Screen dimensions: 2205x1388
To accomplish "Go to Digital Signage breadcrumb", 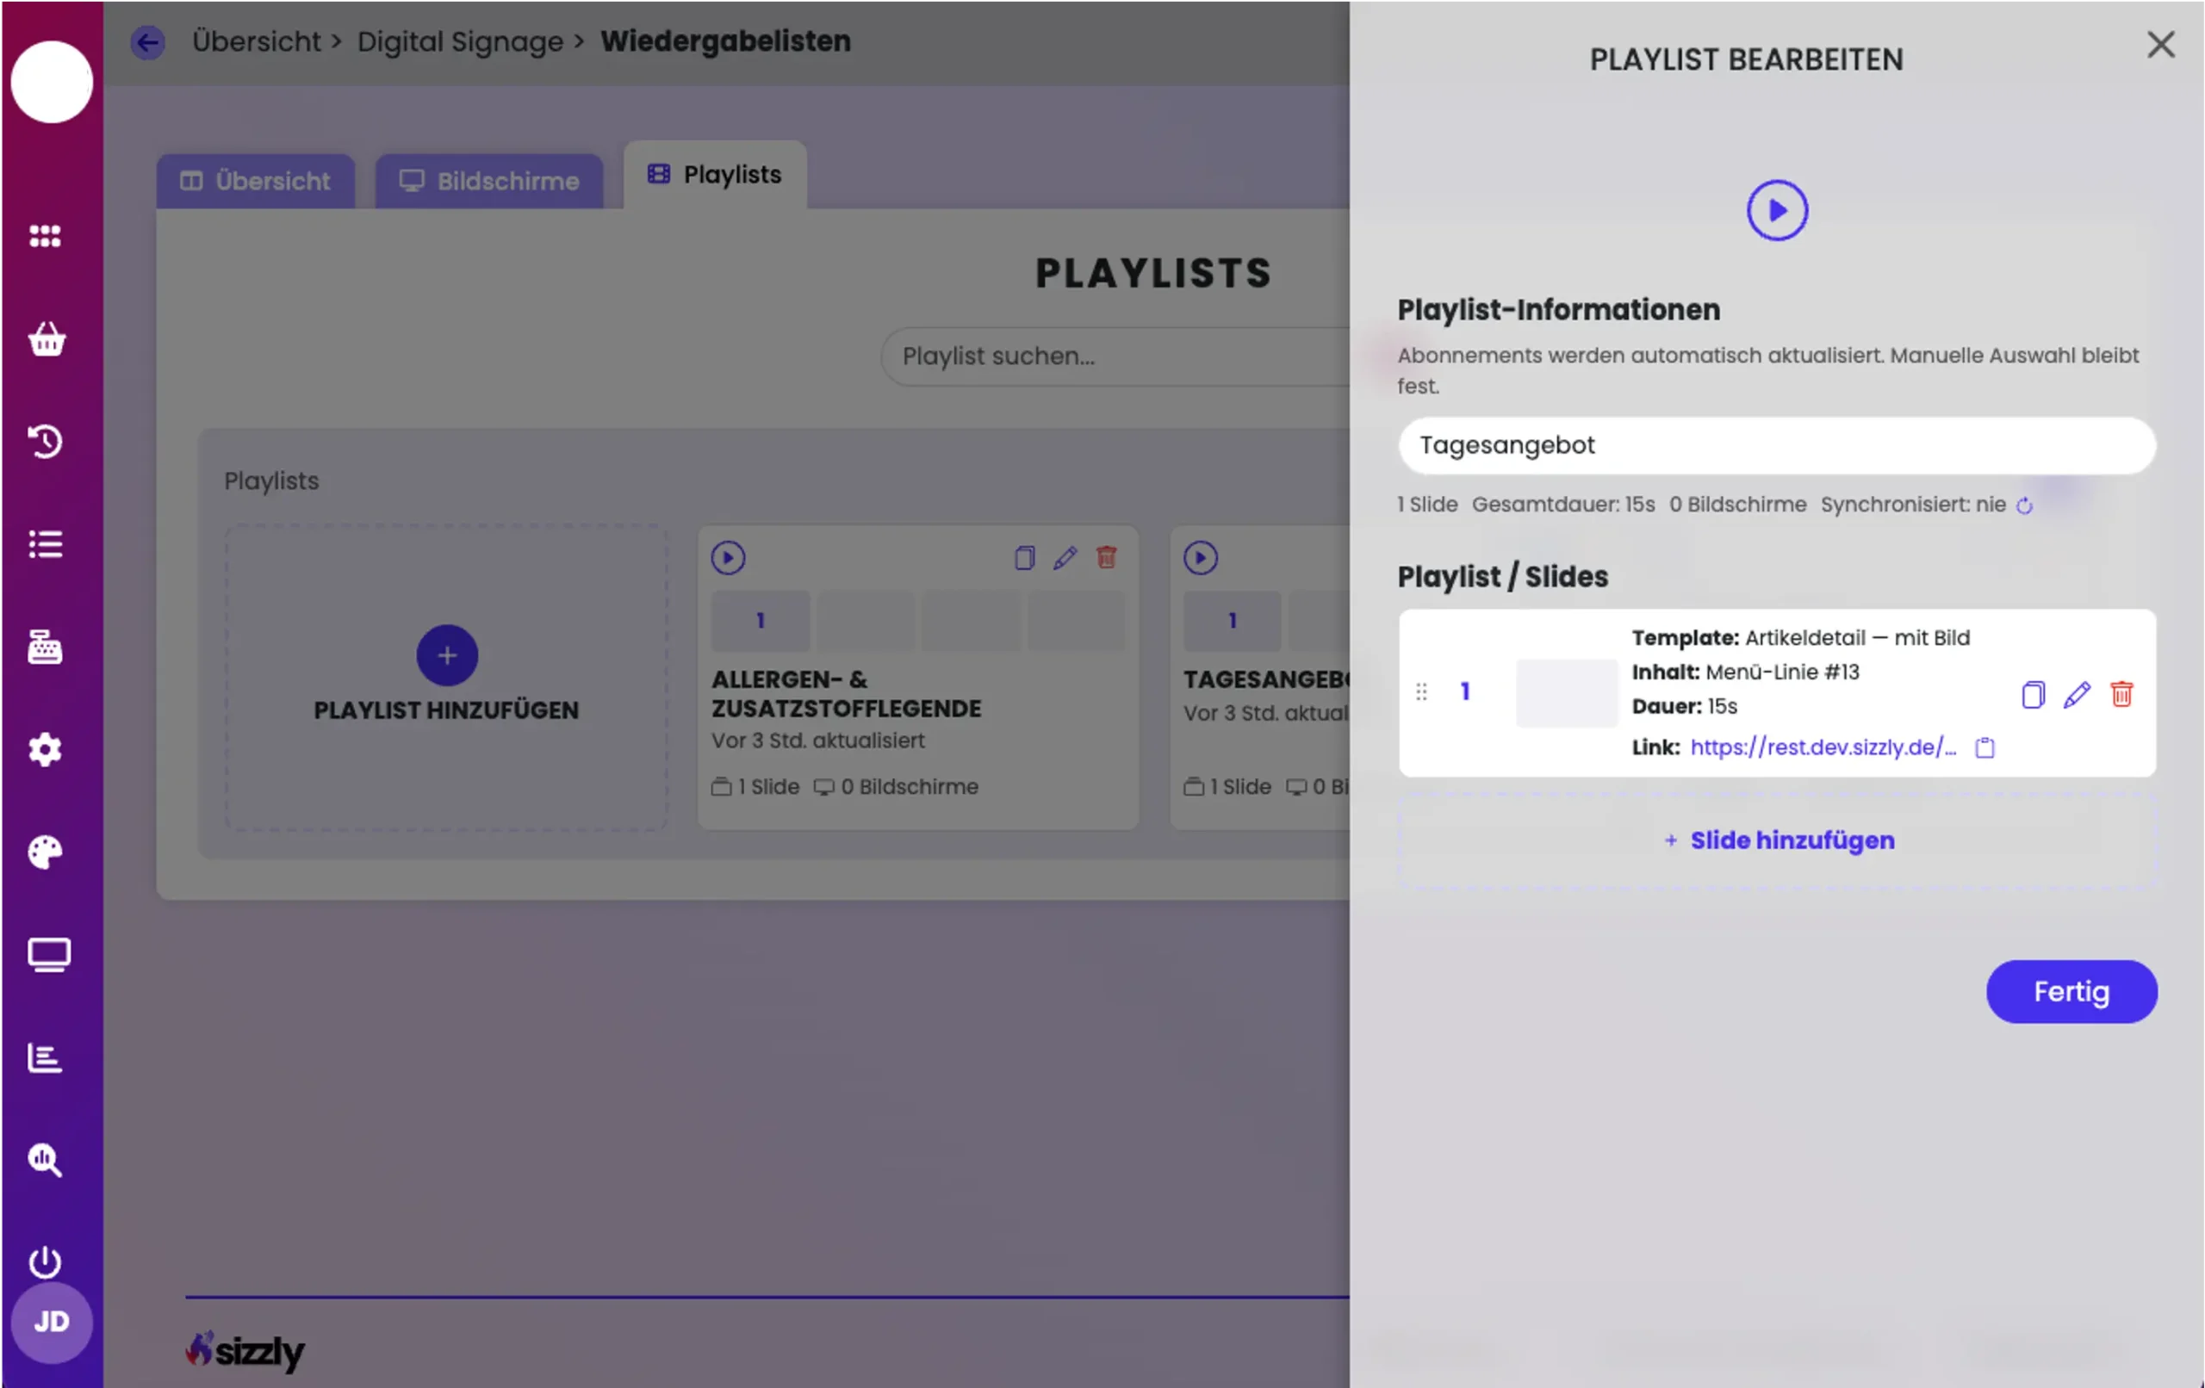I will coord(460,41).
